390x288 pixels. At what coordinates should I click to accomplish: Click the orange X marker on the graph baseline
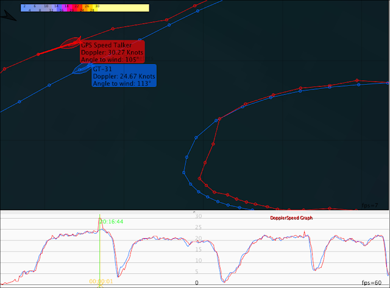coord(100,286)
